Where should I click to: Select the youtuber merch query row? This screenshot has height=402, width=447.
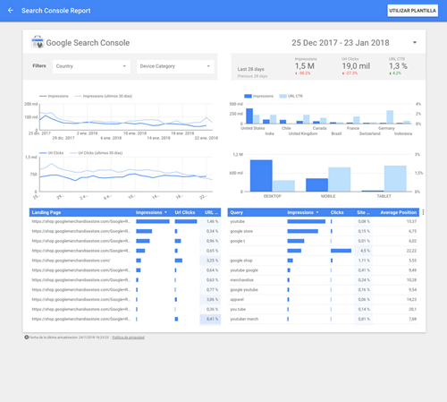(324, 319)
